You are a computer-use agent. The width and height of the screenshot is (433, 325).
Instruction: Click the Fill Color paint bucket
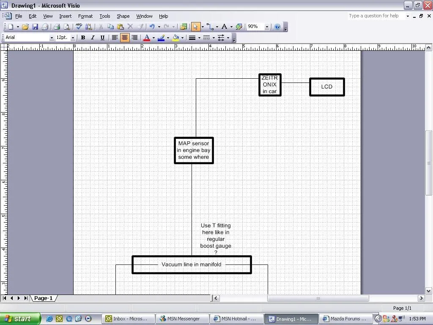coord(175,38)
